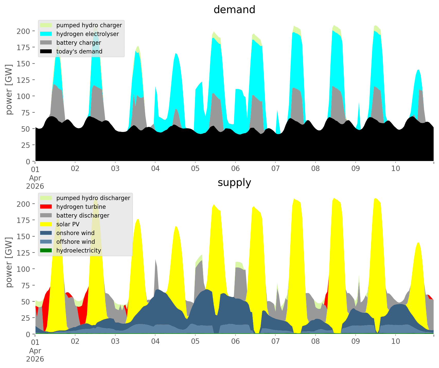The image size is (439, 368).
Task: Click the gray battery charger legend swatch
Action: pyautogui.click(x=46, y=43)
